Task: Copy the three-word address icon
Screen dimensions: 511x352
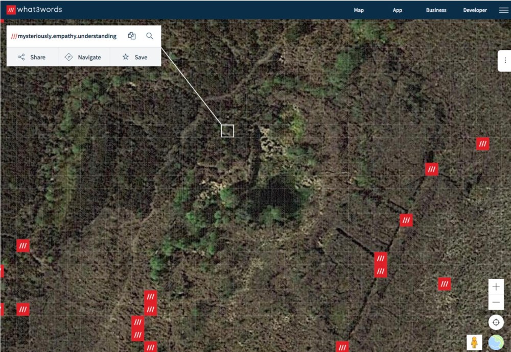Action: 132,36
